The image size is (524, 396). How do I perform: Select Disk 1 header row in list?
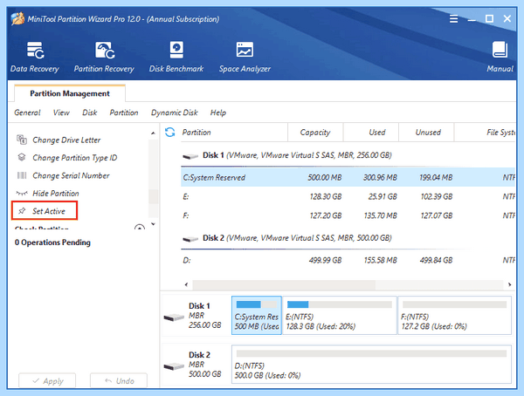348,155
